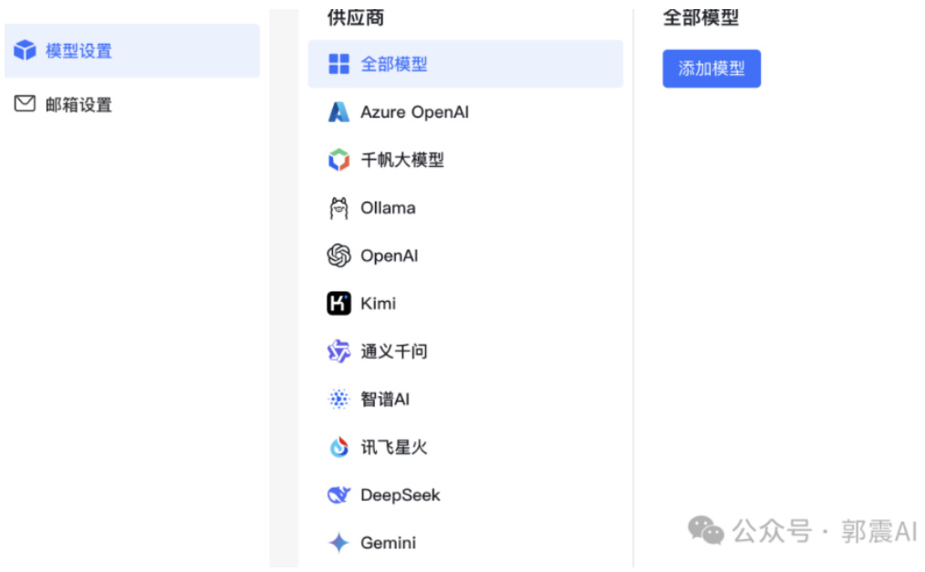Click the Gemini star logo
Screen dimensions: 925x572
(x=338, y=542)
